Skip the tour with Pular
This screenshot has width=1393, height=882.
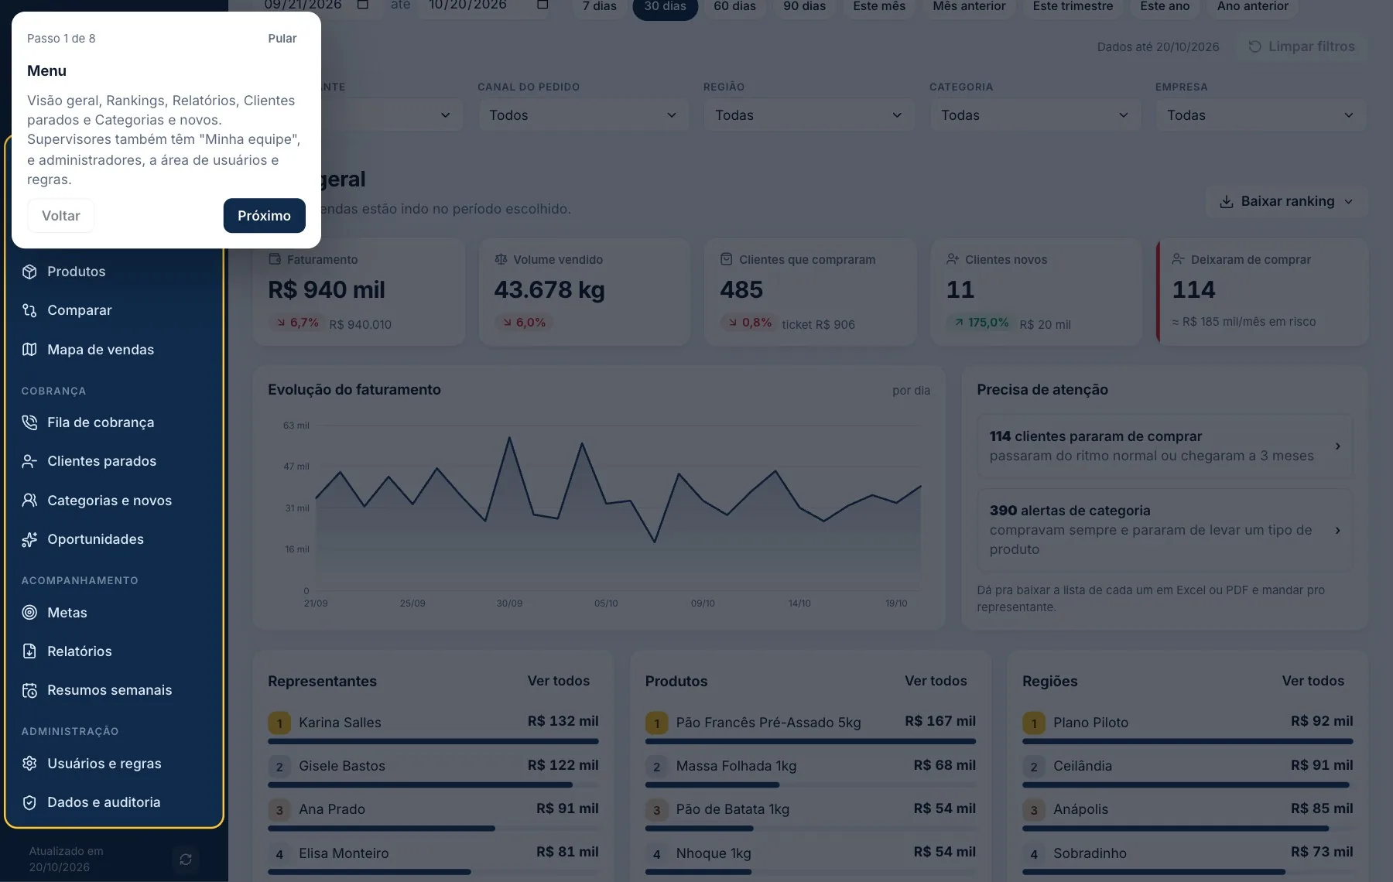[282, 39]
